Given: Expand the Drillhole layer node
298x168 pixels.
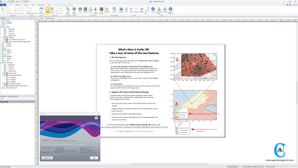Looking at the screenshot, I should click(x=3, y=37).
